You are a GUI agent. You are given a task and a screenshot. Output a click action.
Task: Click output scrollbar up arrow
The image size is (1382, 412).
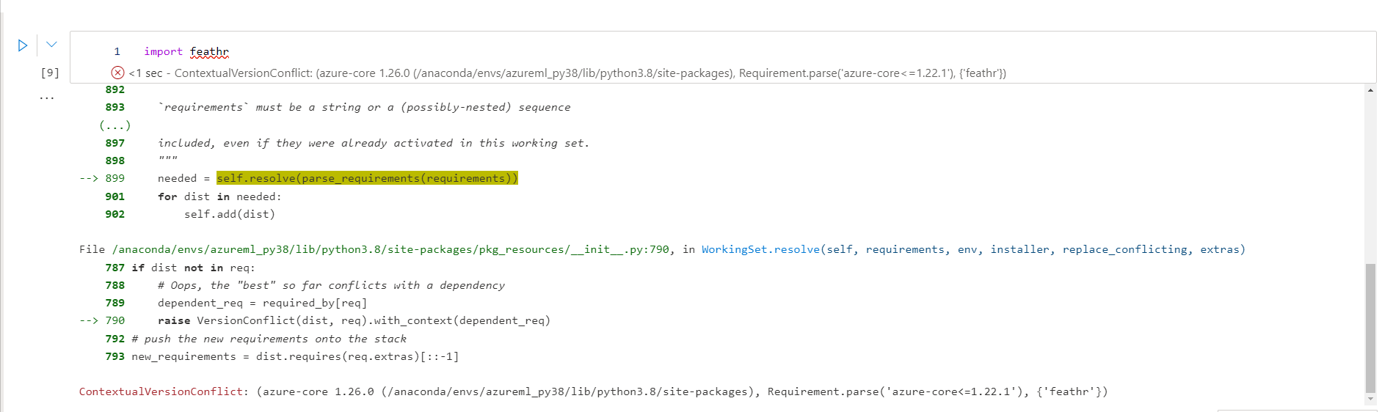(x=1370, y=89)
